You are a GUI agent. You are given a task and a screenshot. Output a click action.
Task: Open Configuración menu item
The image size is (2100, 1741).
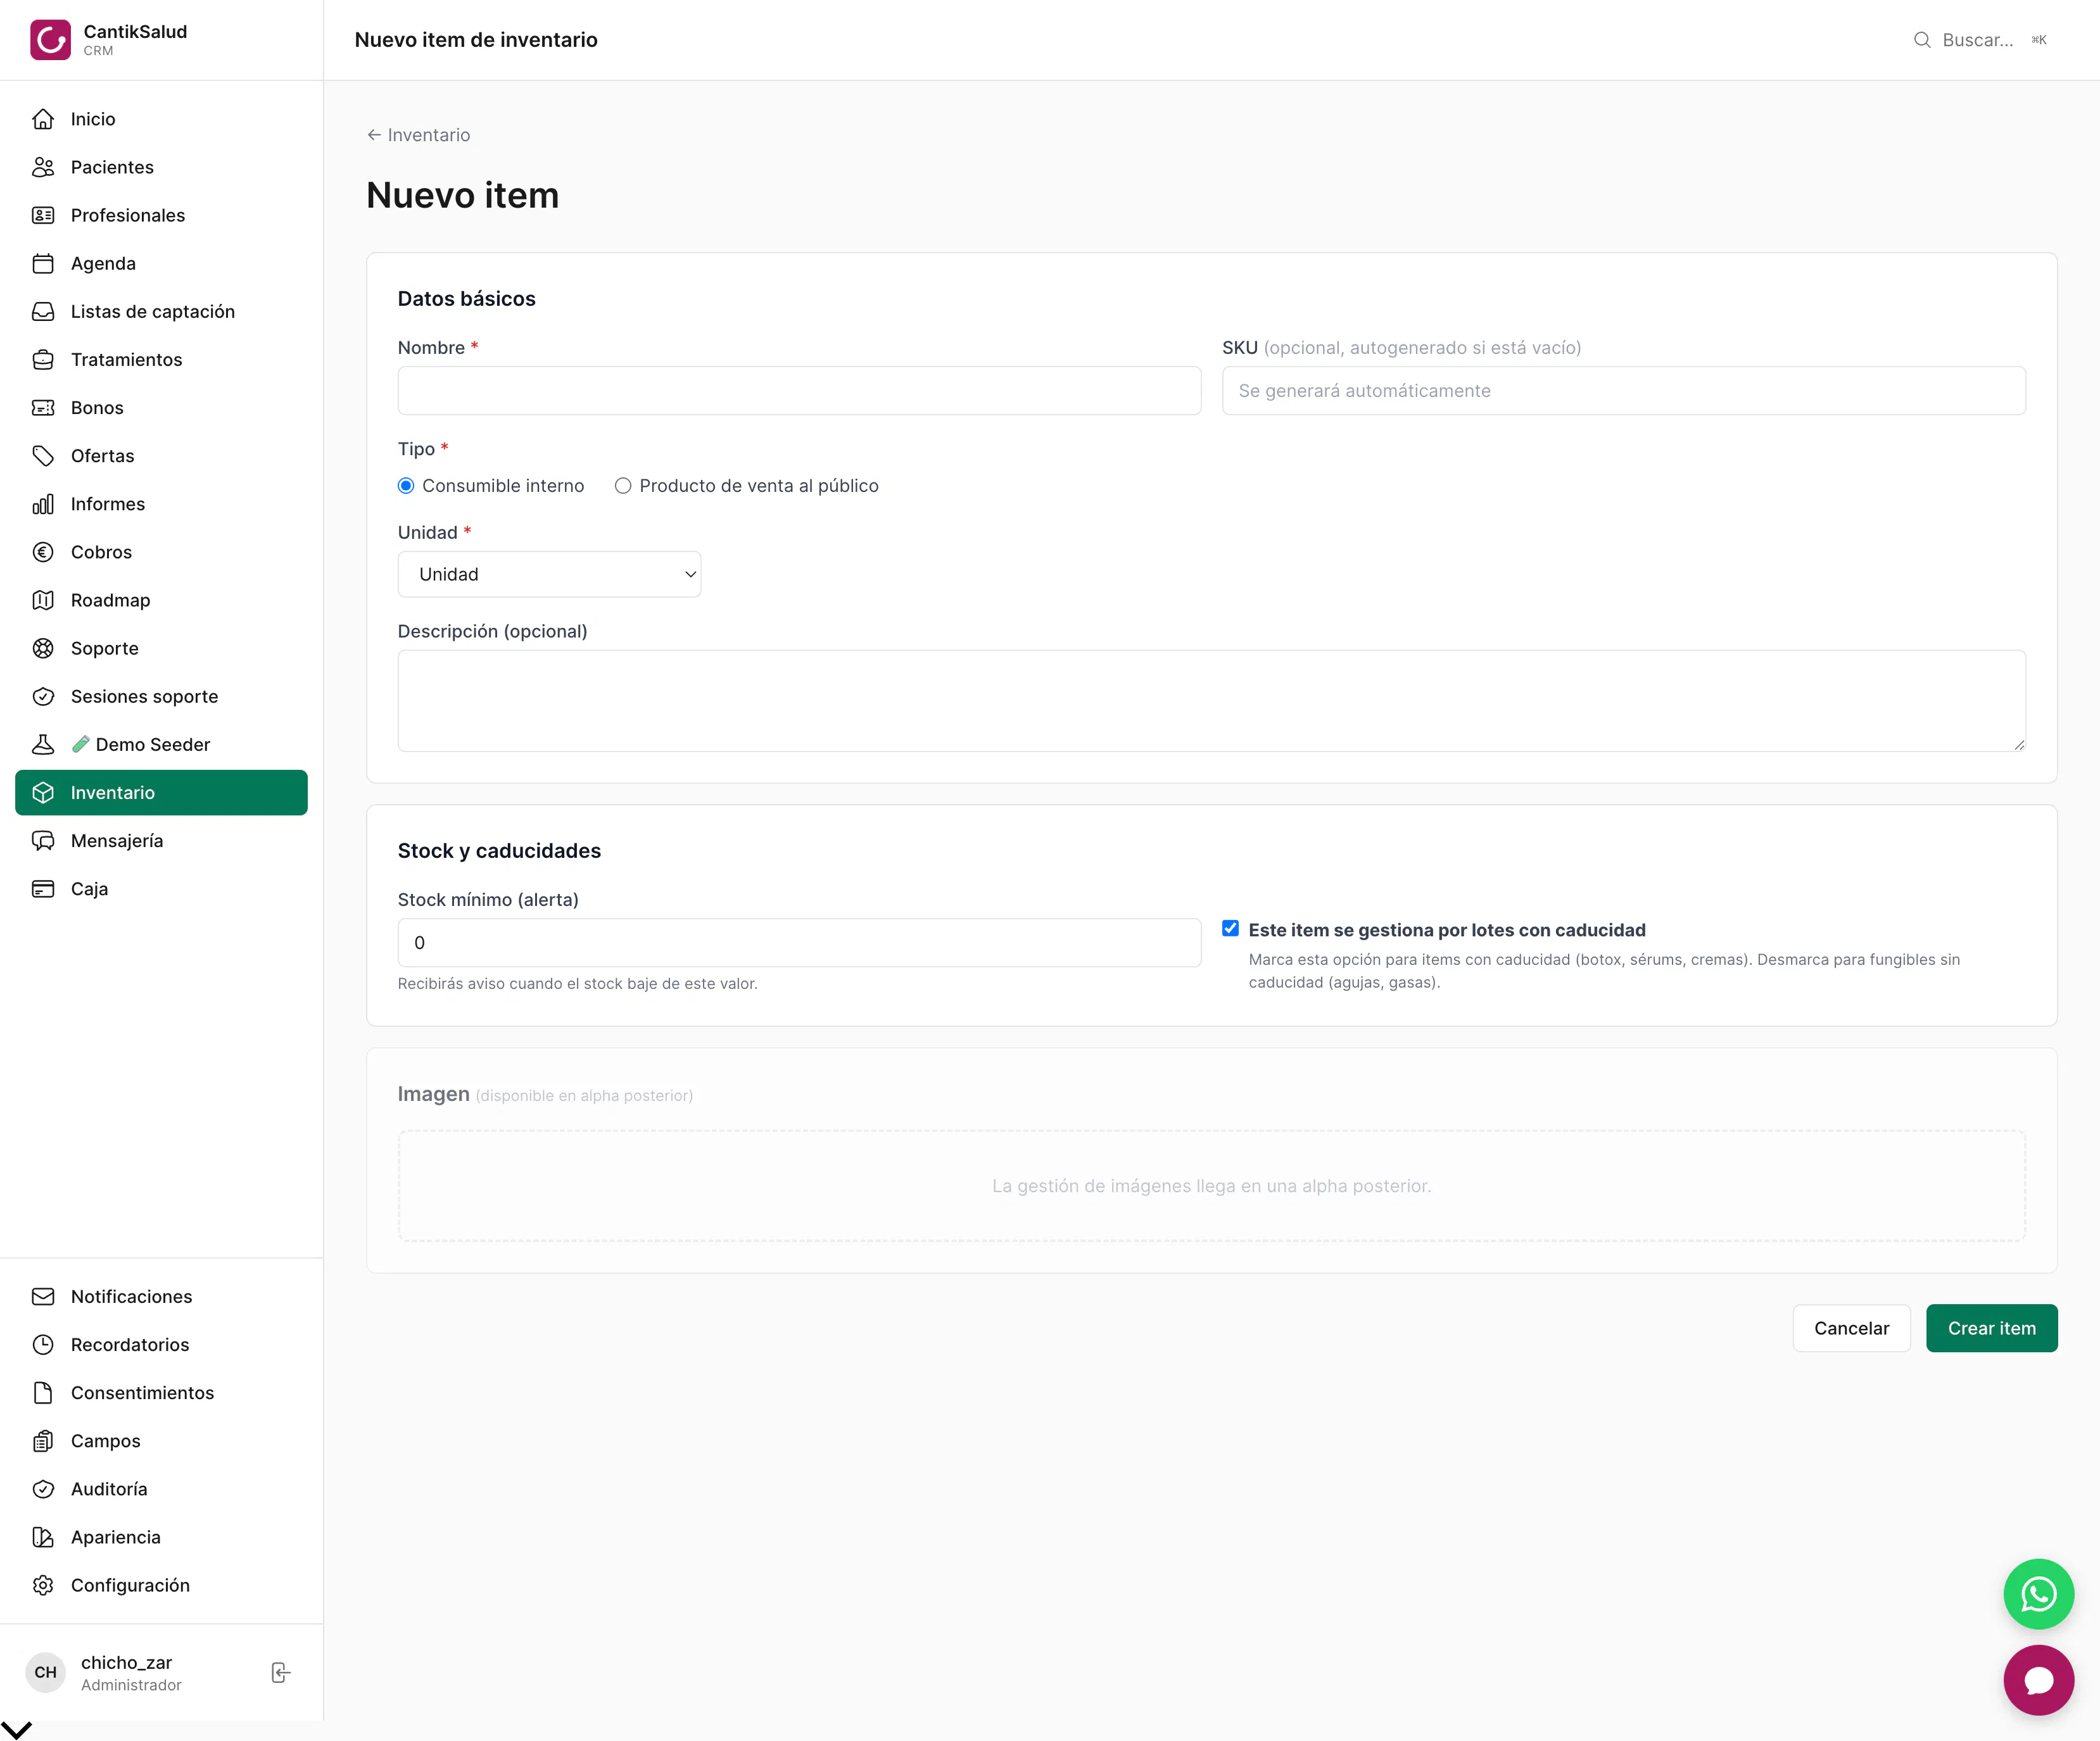pyautogui.click(x=161, y=1585)
